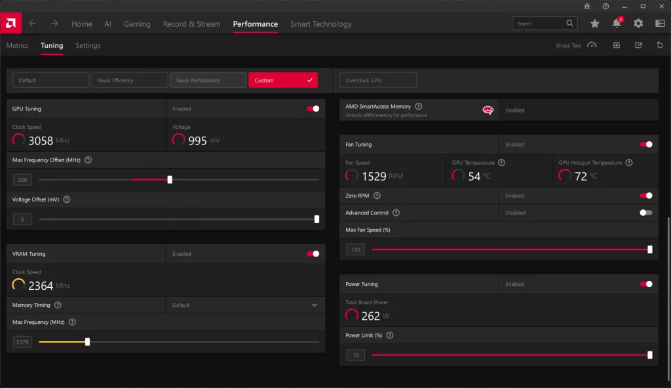This screenshot has height=388, width=671.
Task: Click the SmartAccess Memory brain icon
Action: (x=488, y=110)
